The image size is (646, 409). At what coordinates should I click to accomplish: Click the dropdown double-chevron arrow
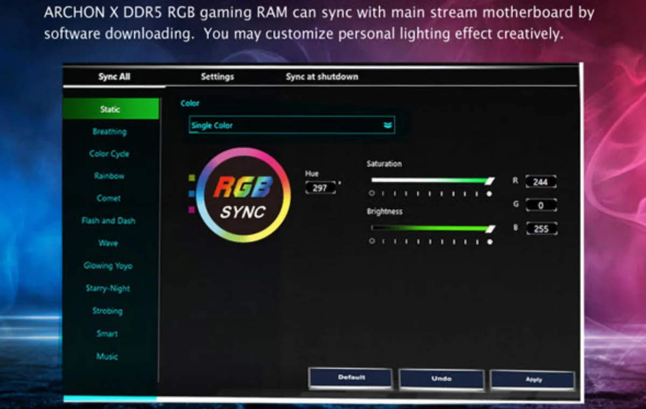[388, 126]
